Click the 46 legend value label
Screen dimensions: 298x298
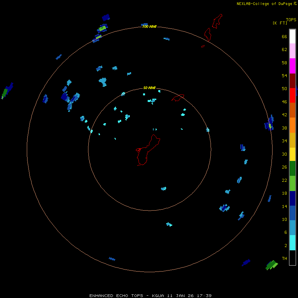coord(284,102)
